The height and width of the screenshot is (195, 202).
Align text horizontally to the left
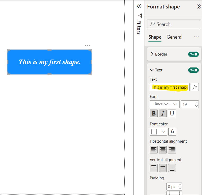click(x=154, y=149)
